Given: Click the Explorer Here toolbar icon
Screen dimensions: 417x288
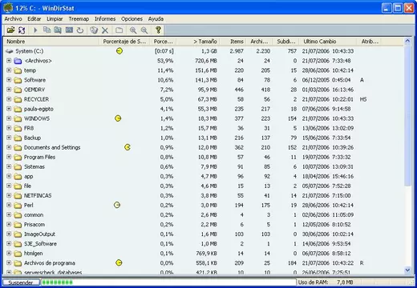Looking at the screenshot, I should (x=58, y=30).
